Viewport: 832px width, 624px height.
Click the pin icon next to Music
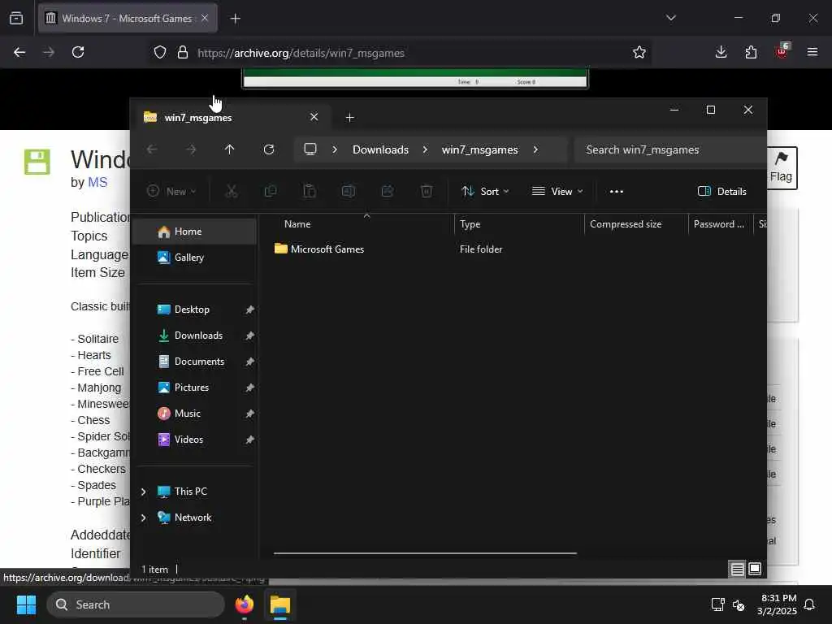[x=249, y=414]
